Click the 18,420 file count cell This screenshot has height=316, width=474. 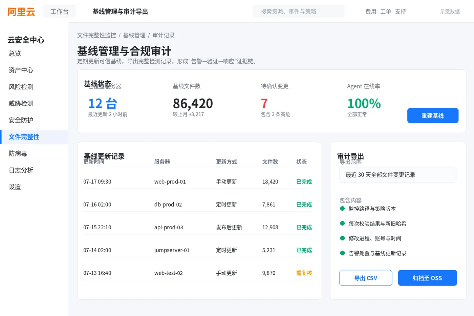click(270, 182)
